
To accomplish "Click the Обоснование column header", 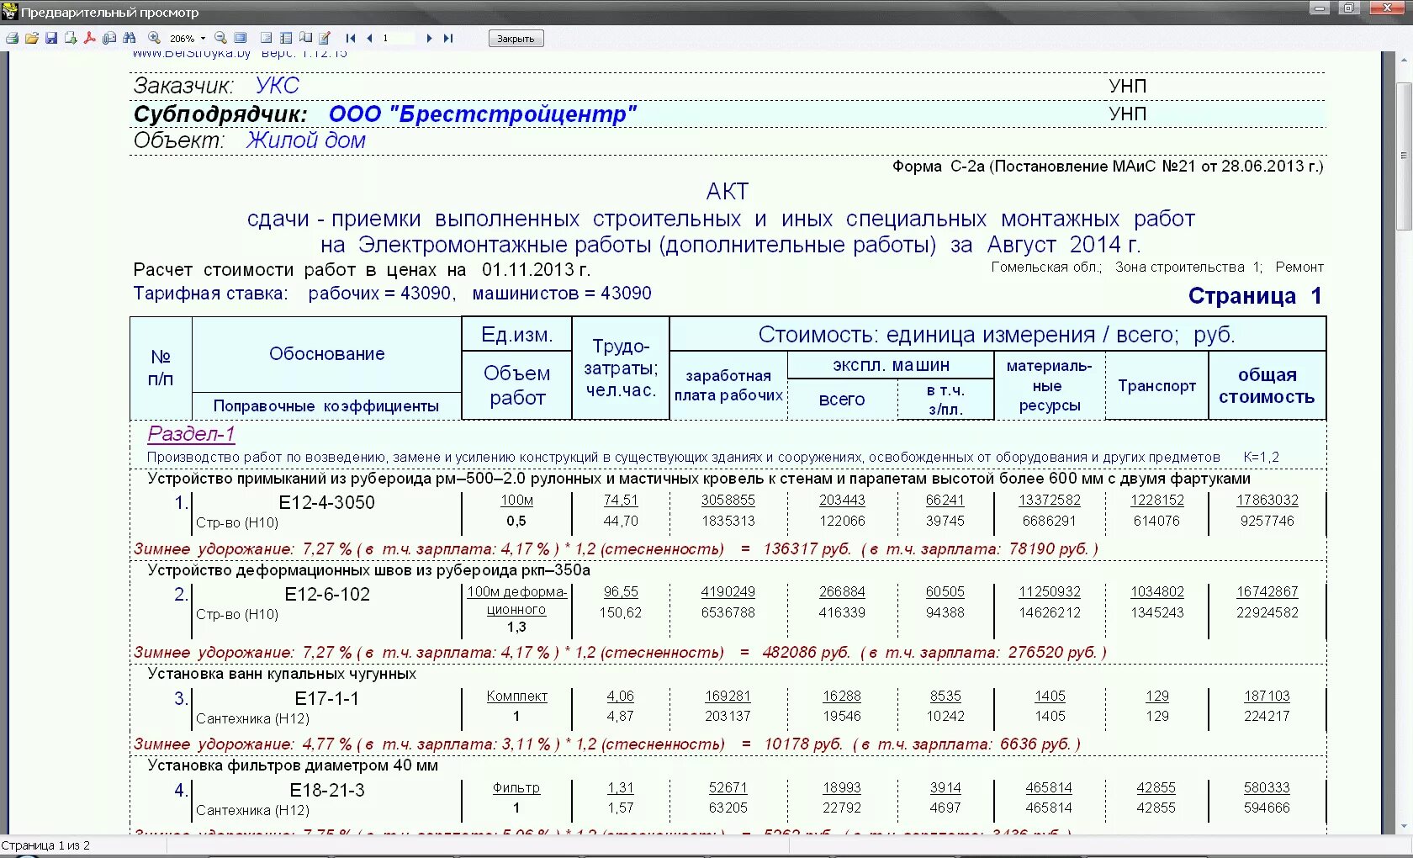I will click(326, 354).
